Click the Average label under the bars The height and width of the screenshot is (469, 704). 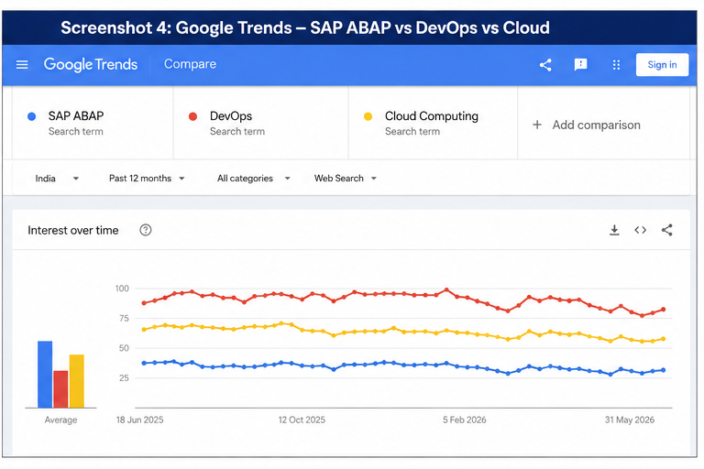[x=60, y=420]
